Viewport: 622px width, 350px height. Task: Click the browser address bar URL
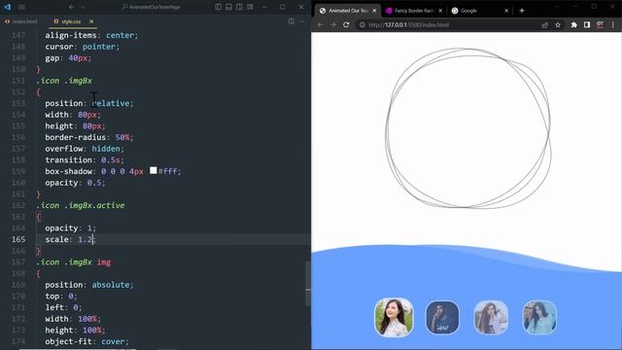point(408,24)
